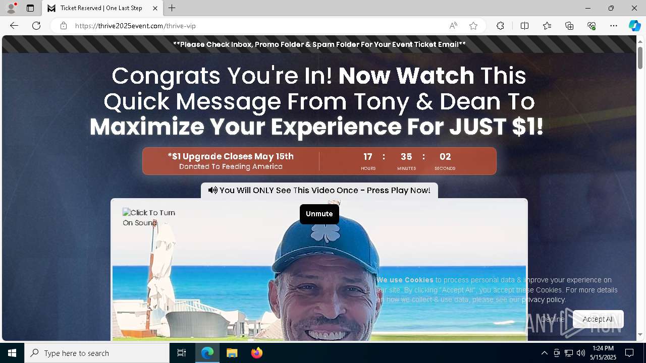
Task: Open the taskbar clock and date
Action: [603, 353]
